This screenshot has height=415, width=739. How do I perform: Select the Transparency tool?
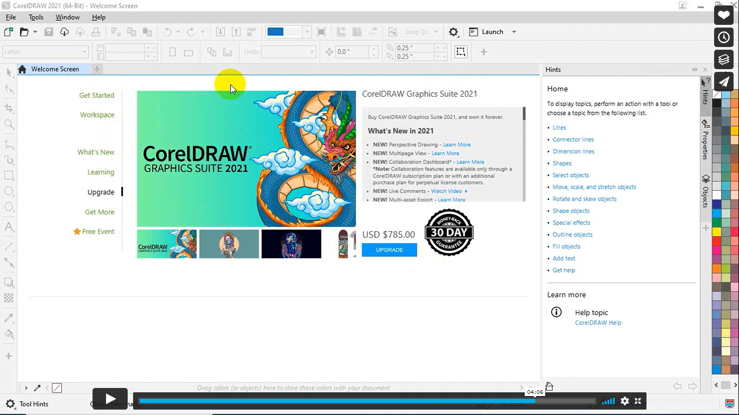(9, 298)
